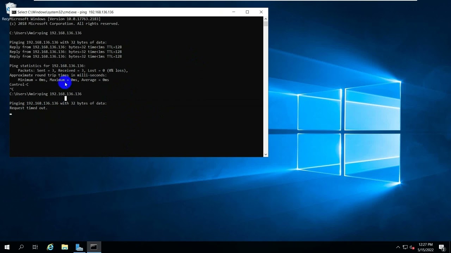This screenshot has width=451, height=253.
Task: Click the console vertical scrollbar thumb
Action: (x=266, y=24)
